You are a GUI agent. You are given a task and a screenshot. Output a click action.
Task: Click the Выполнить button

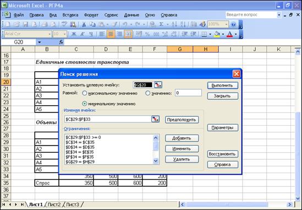point(223,85)
